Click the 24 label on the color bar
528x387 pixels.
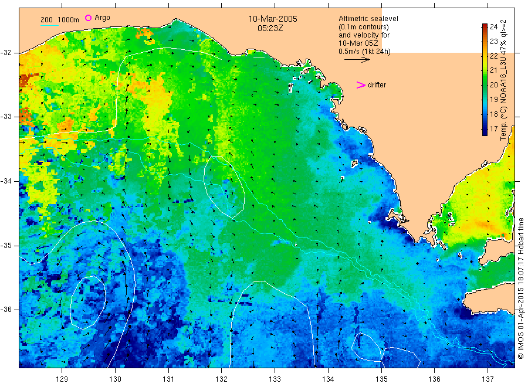[493, 27]
